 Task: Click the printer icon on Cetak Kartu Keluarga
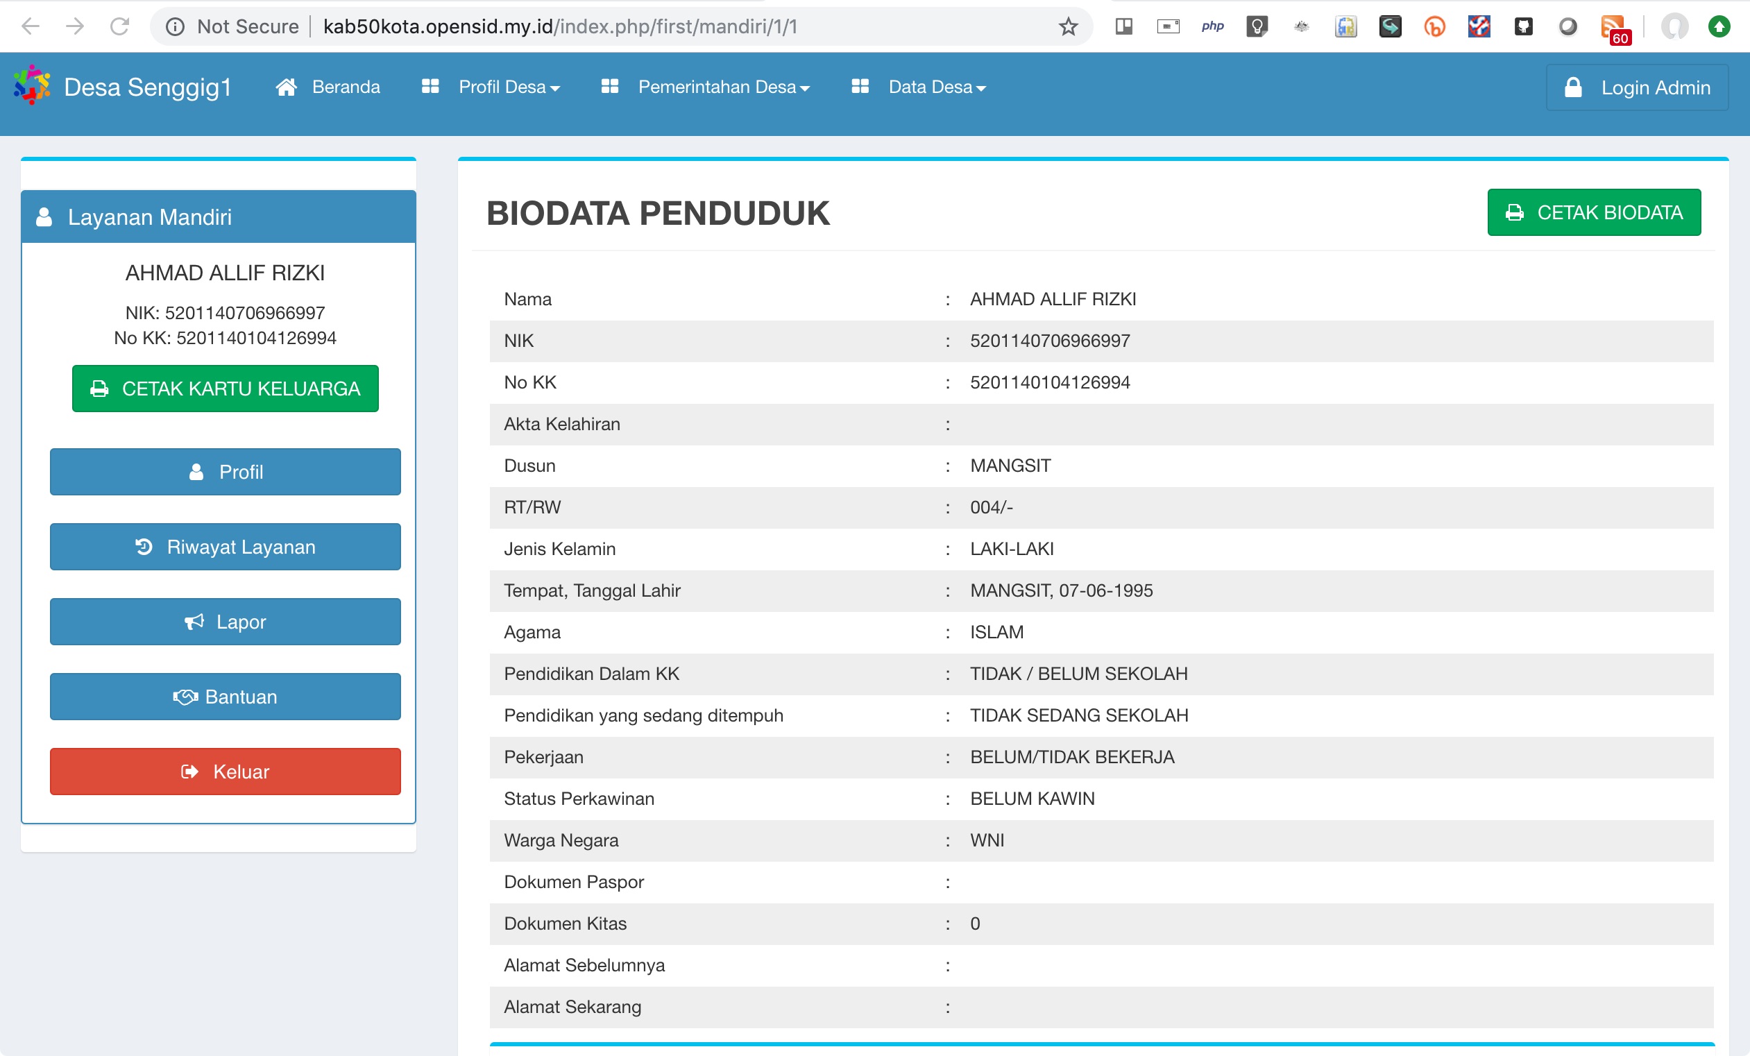99,389
